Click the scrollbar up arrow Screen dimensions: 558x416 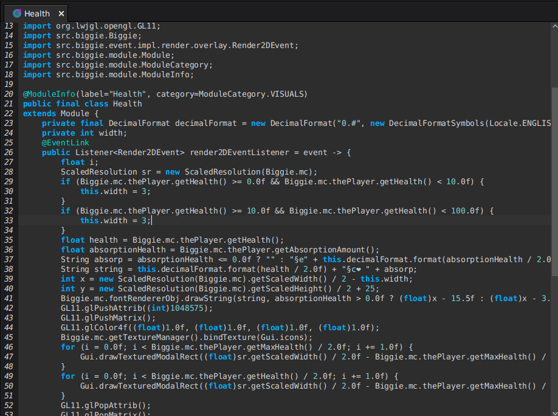tap(554, 26)
